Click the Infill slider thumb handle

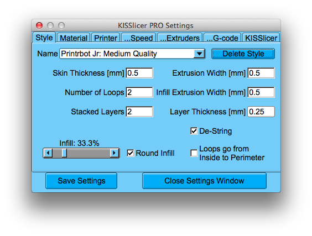pos(64,153)
